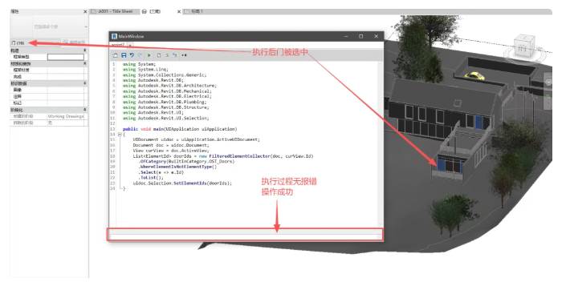Collapse the code block at line 14
This screenshot has height=298, width=566.
[x=120, y=135]
